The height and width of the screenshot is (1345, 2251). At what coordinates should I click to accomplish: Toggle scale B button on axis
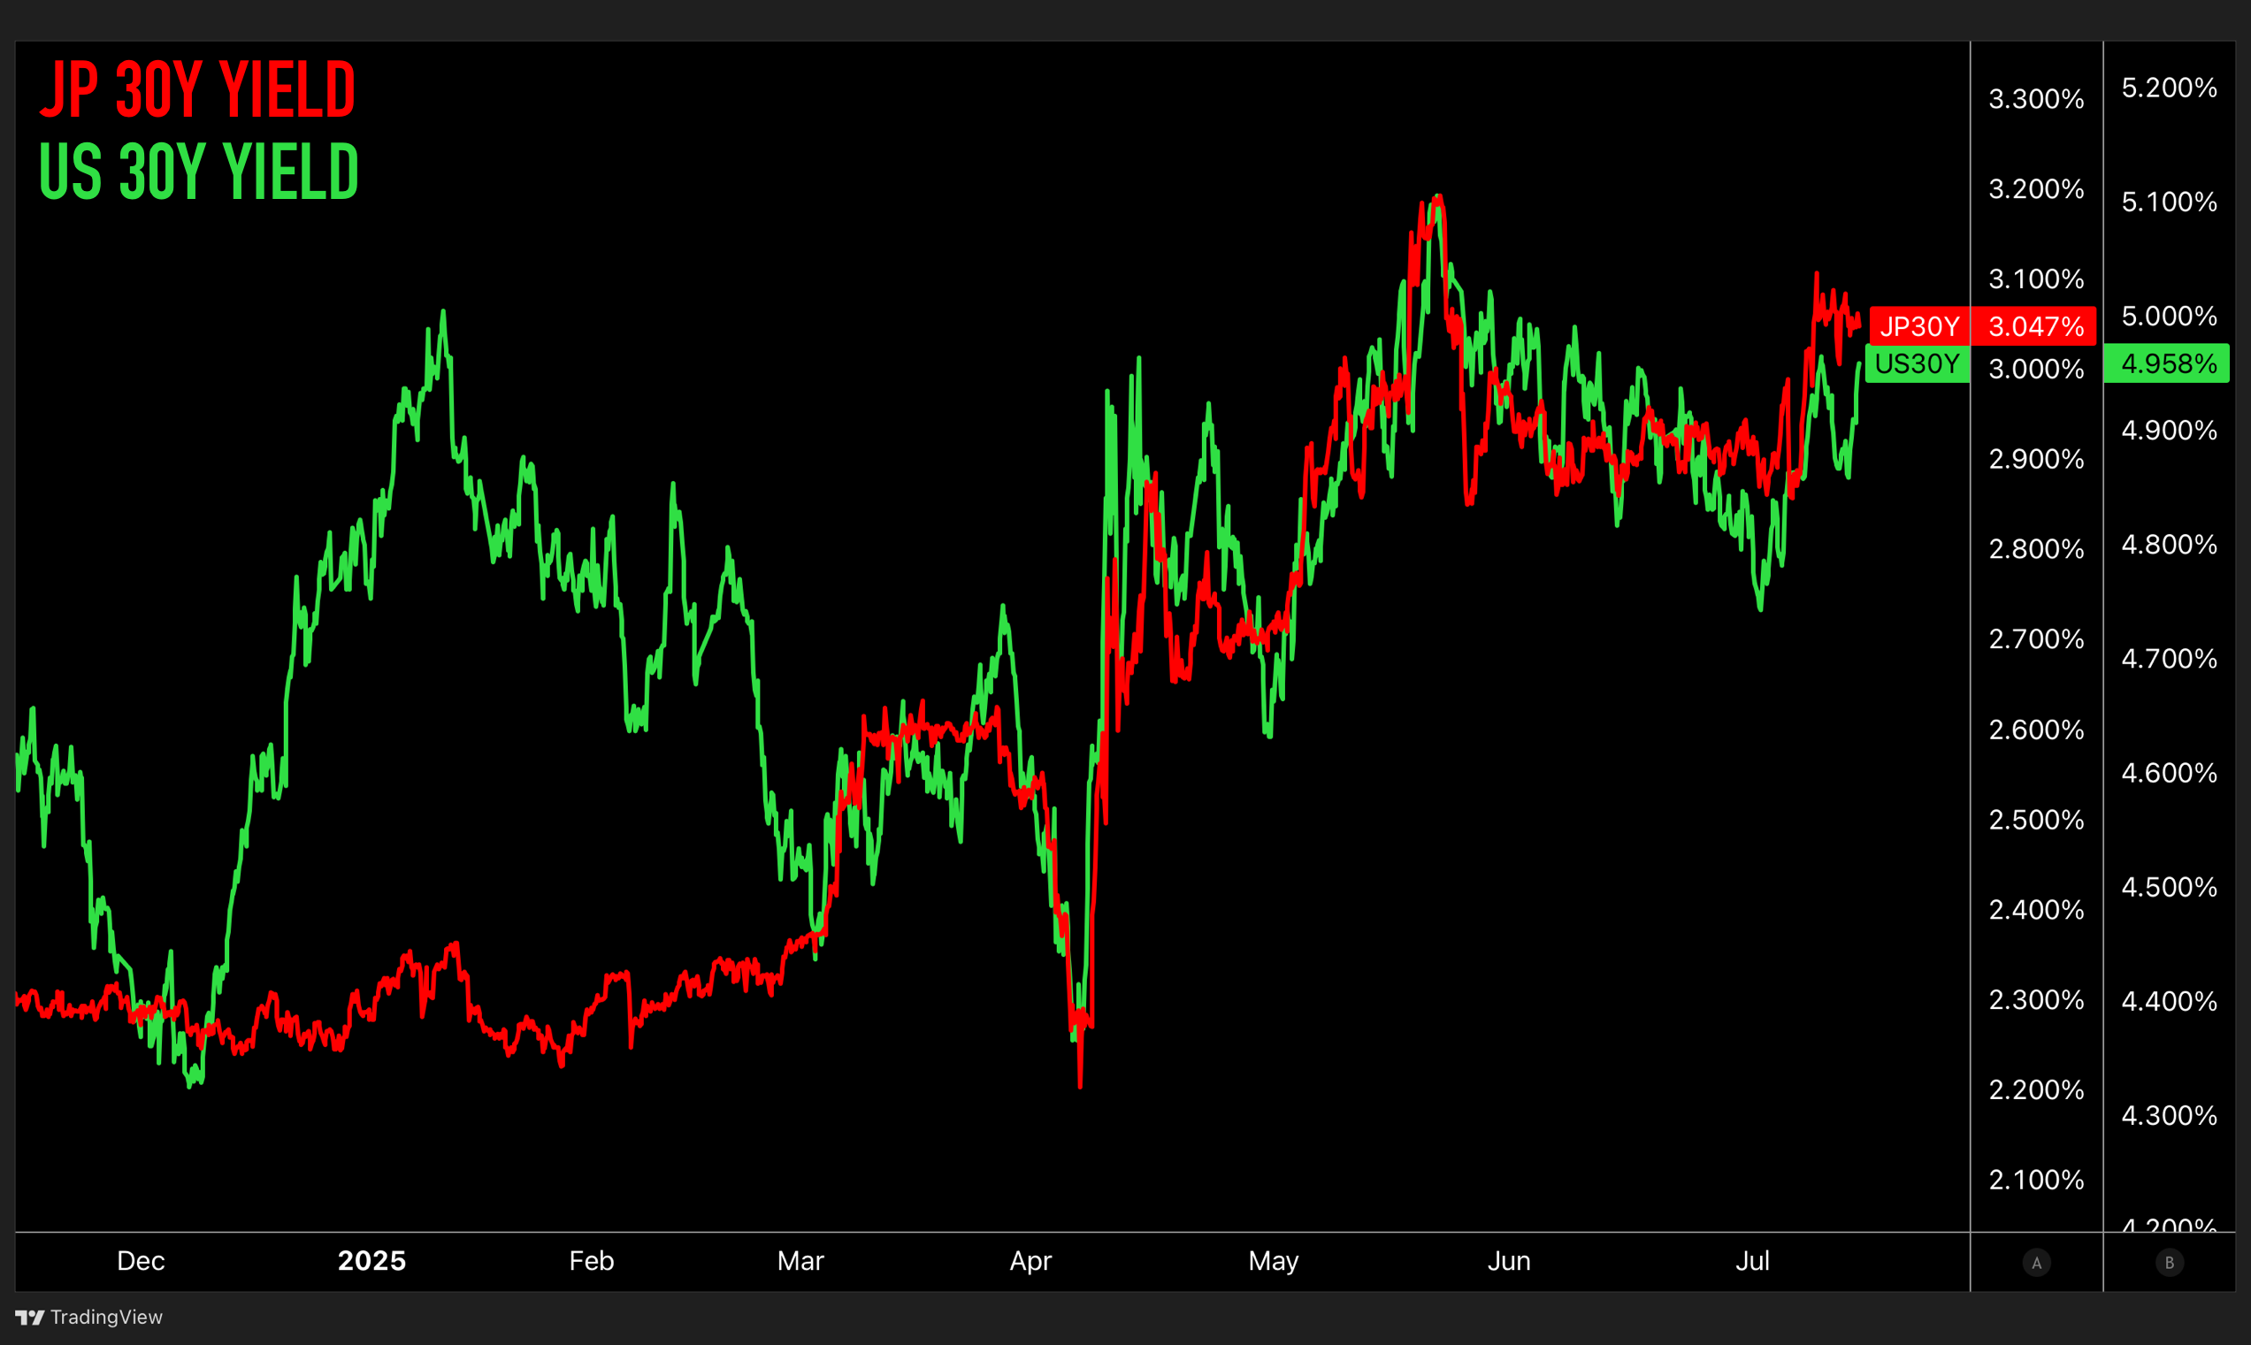(x=2170, y=1263)
